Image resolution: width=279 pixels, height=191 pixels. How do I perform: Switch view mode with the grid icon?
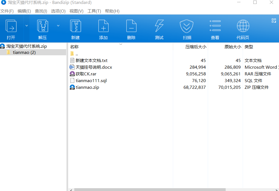click(x=274, y=21)
